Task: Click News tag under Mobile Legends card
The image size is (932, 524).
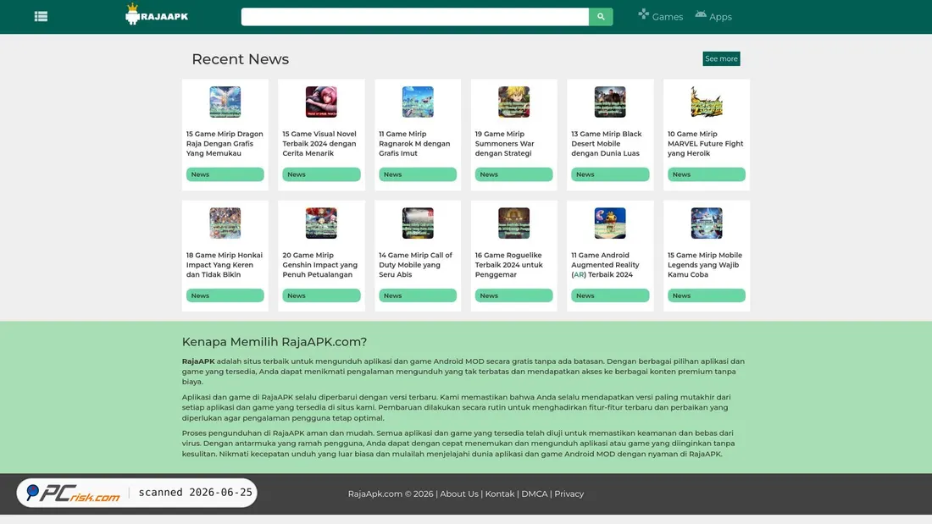Action: 706,295
